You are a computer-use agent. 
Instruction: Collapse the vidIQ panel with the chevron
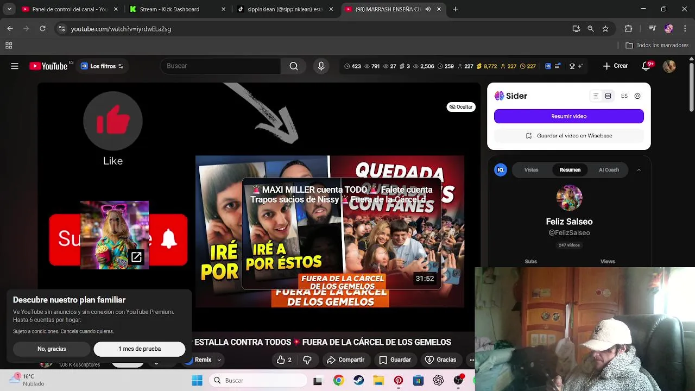639,170
